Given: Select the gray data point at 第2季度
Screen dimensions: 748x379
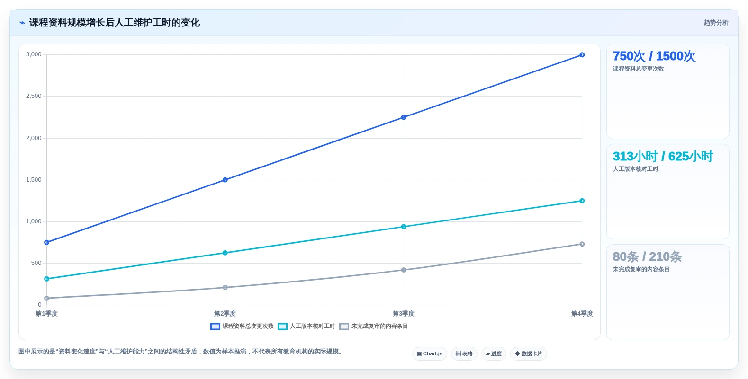Looking at the screenshot, I should coord(225,287).
